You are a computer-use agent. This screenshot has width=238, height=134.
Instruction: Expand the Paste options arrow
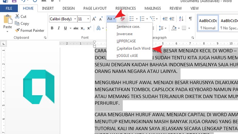click(x=7, y=32)
